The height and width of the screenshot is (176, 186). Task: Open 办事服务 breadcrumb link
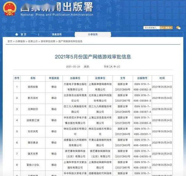point(20,41)
